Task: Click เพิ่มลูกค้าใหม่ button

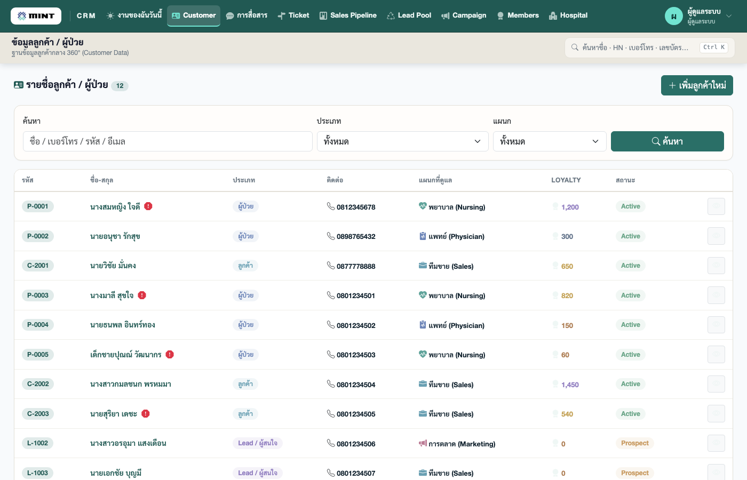Action: point(697,85)
